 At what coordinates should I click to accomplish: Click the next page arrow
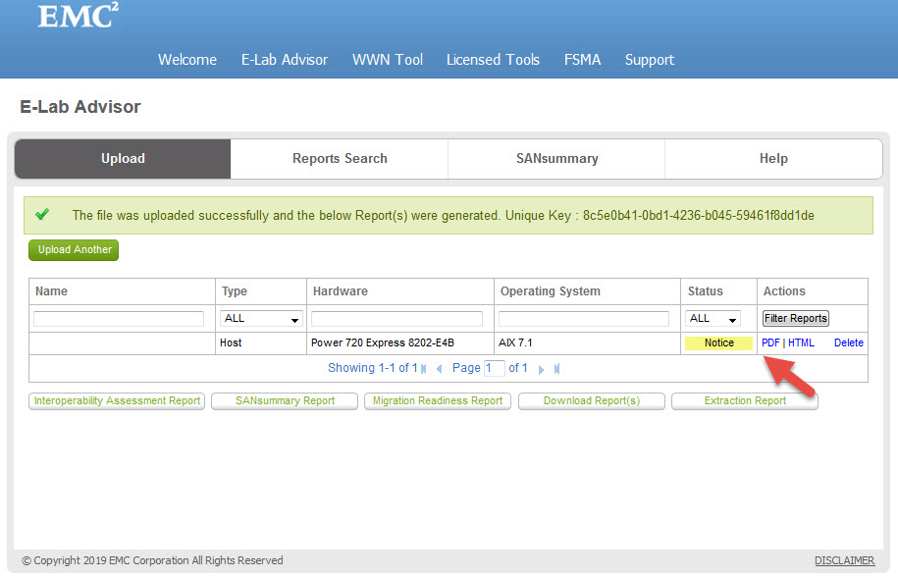[x=541, y=368]
